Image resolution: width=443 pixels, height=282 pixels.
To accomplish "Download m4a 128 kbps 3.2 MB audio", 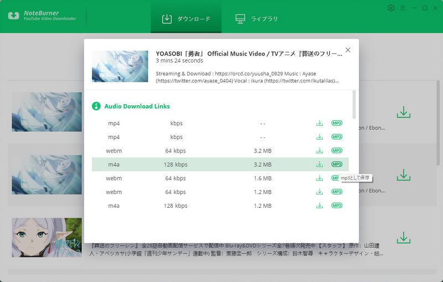I will pyautogui.click(x=320, y=164).
